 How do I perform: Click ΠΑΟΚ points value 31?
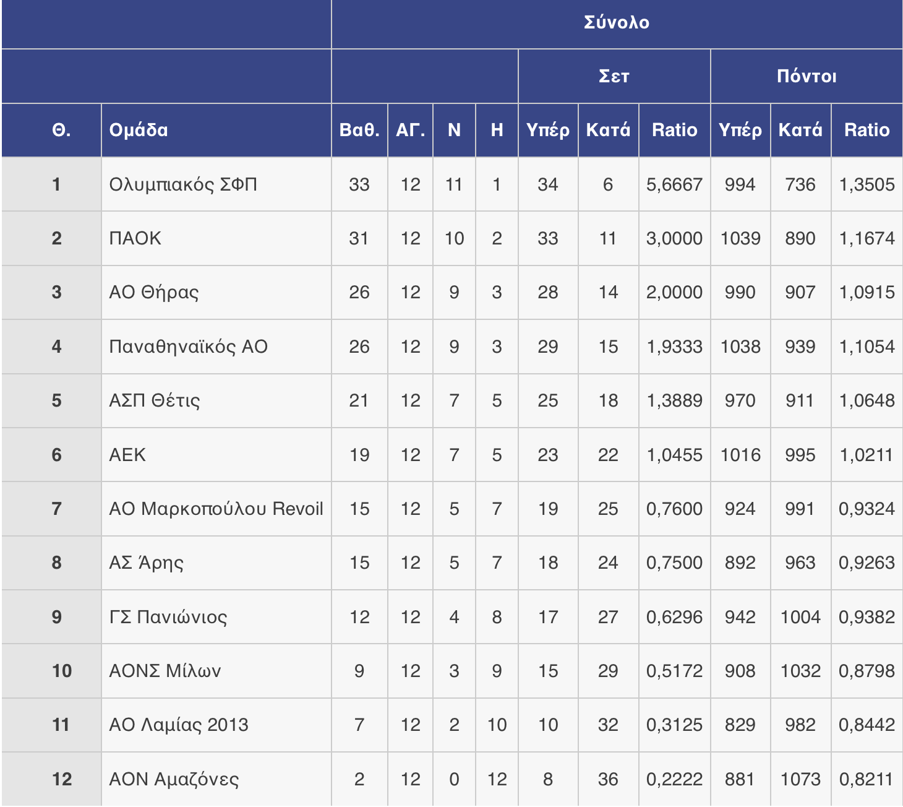click(359, 238)
